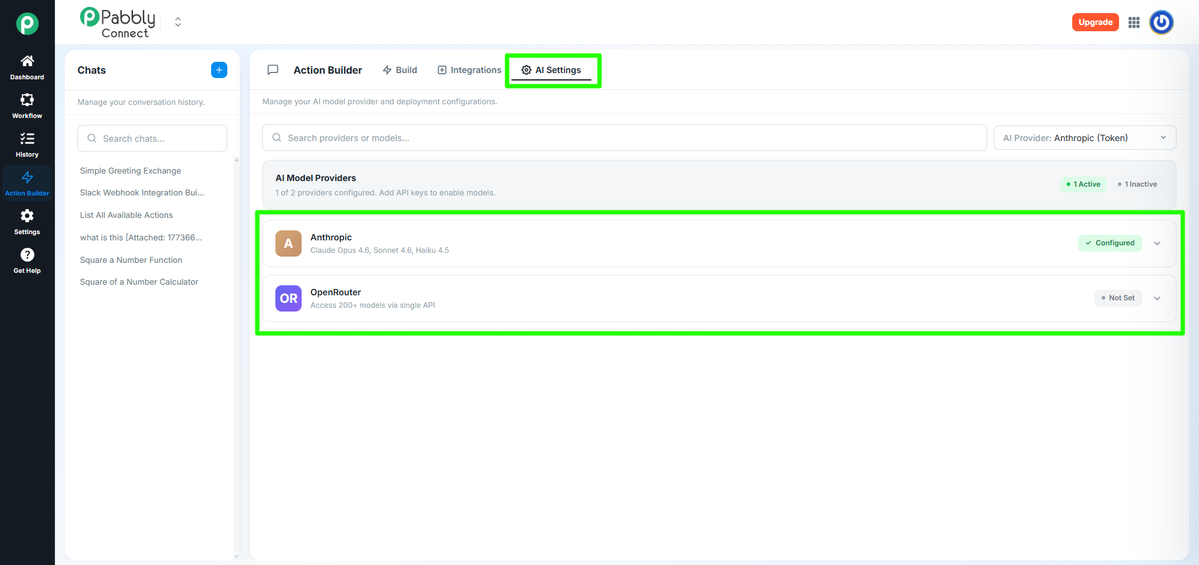Open the Pabbly app switcher arrows
The image size is (1199, 565).
click(x=178, y=22)
